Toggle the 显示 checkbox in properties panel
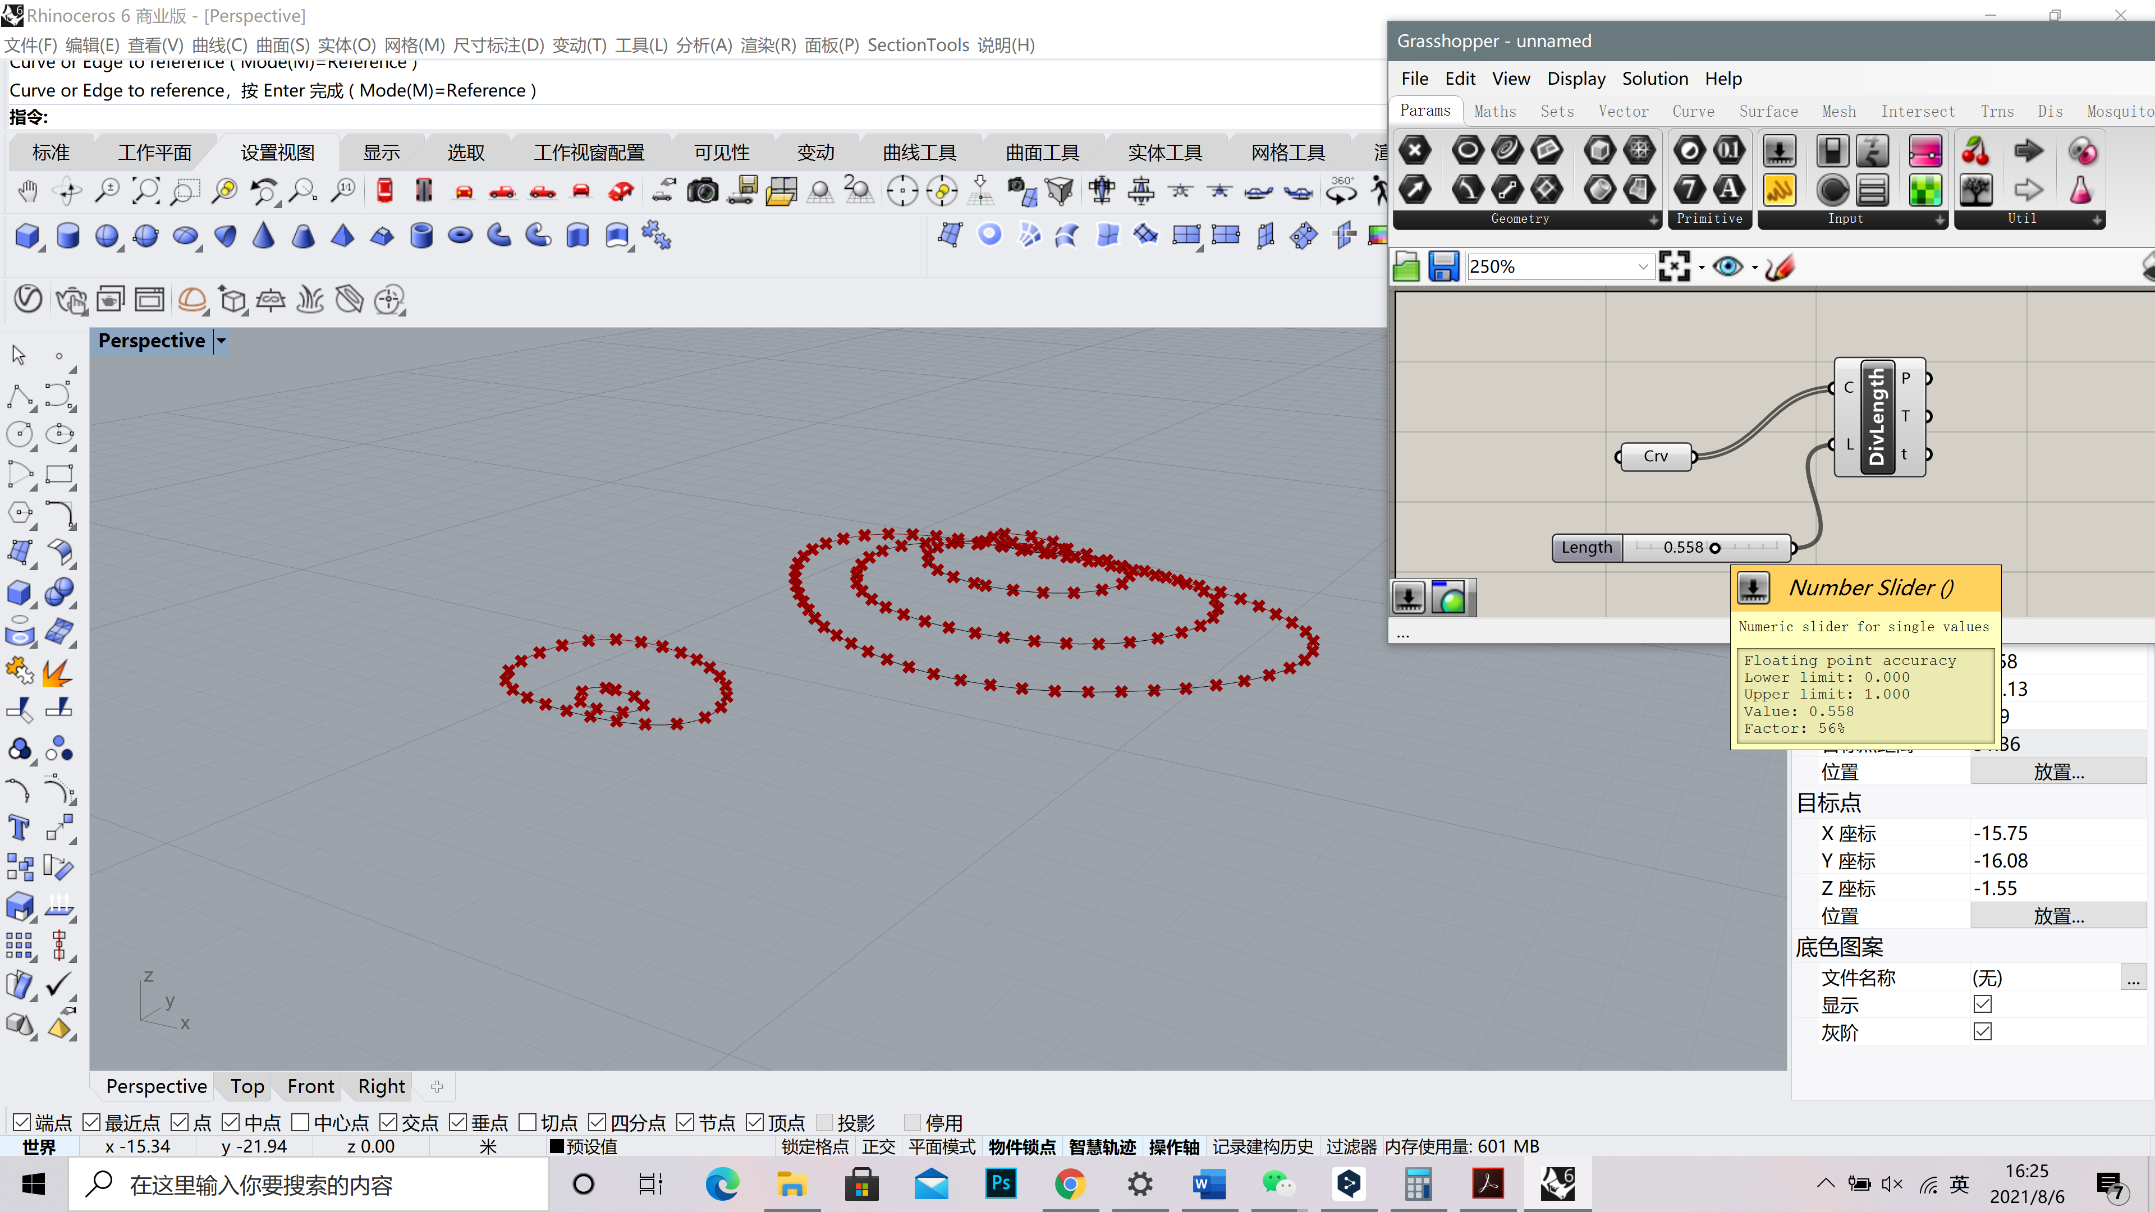2155x1212 pixels. click(x=1983, y=1004)
